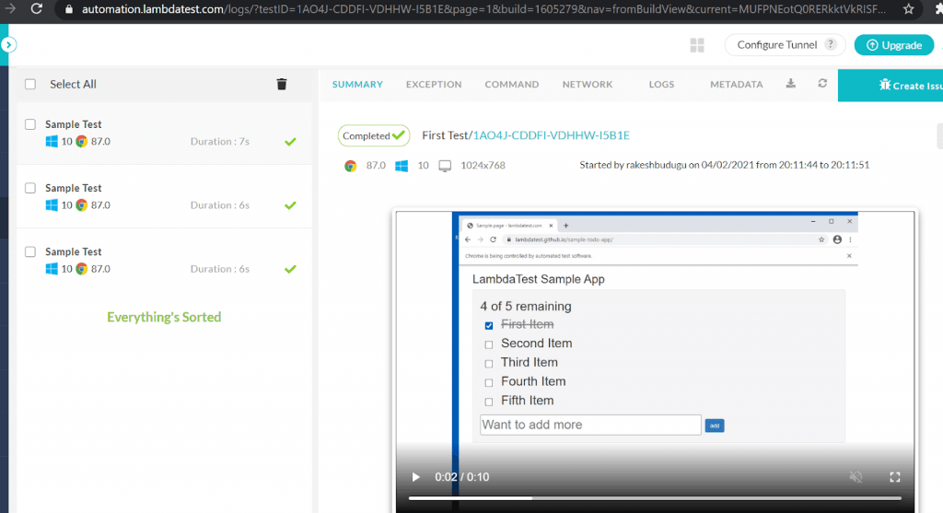The width and height of the screenshot is (943, 513).
Task: Unmute the video volume icon
Action: (x=856, y=477)
